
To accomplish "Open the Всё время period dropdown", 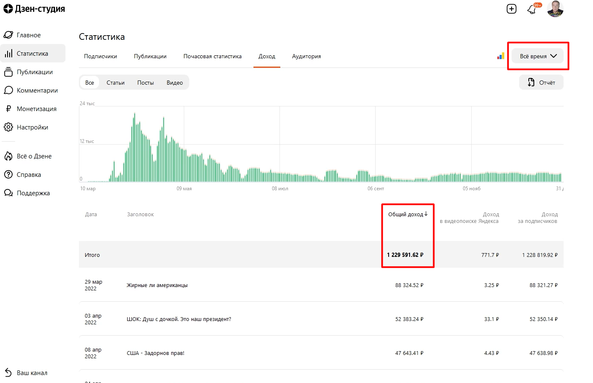I will coord(538,56).
